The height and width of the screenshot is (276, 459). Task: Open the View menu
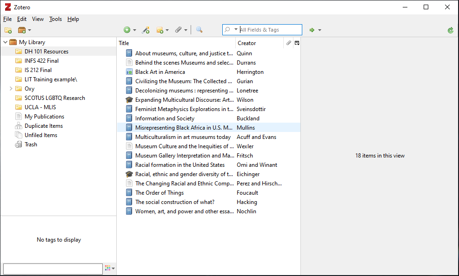point(38,19)
